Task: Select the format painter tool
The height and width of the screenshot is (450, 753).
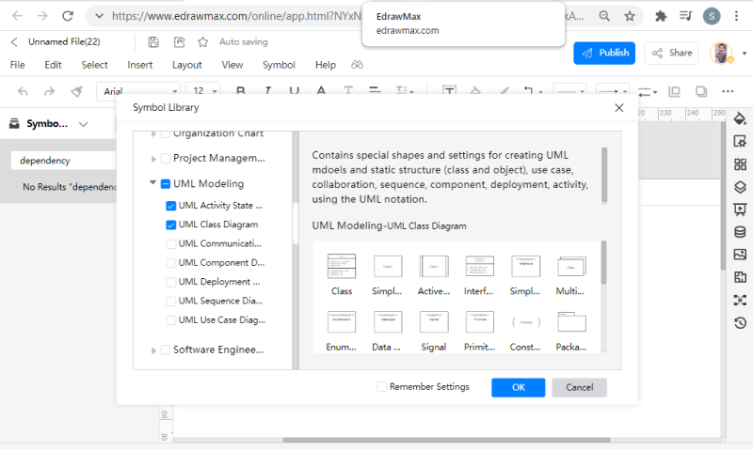Action: tap(76, 91)
